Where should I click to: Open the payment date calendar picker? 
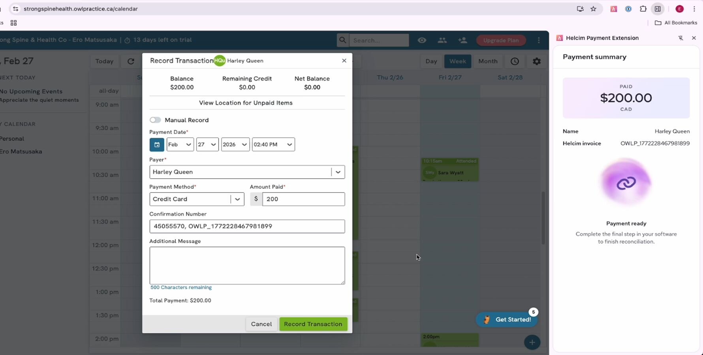click(x=157, y=145)
